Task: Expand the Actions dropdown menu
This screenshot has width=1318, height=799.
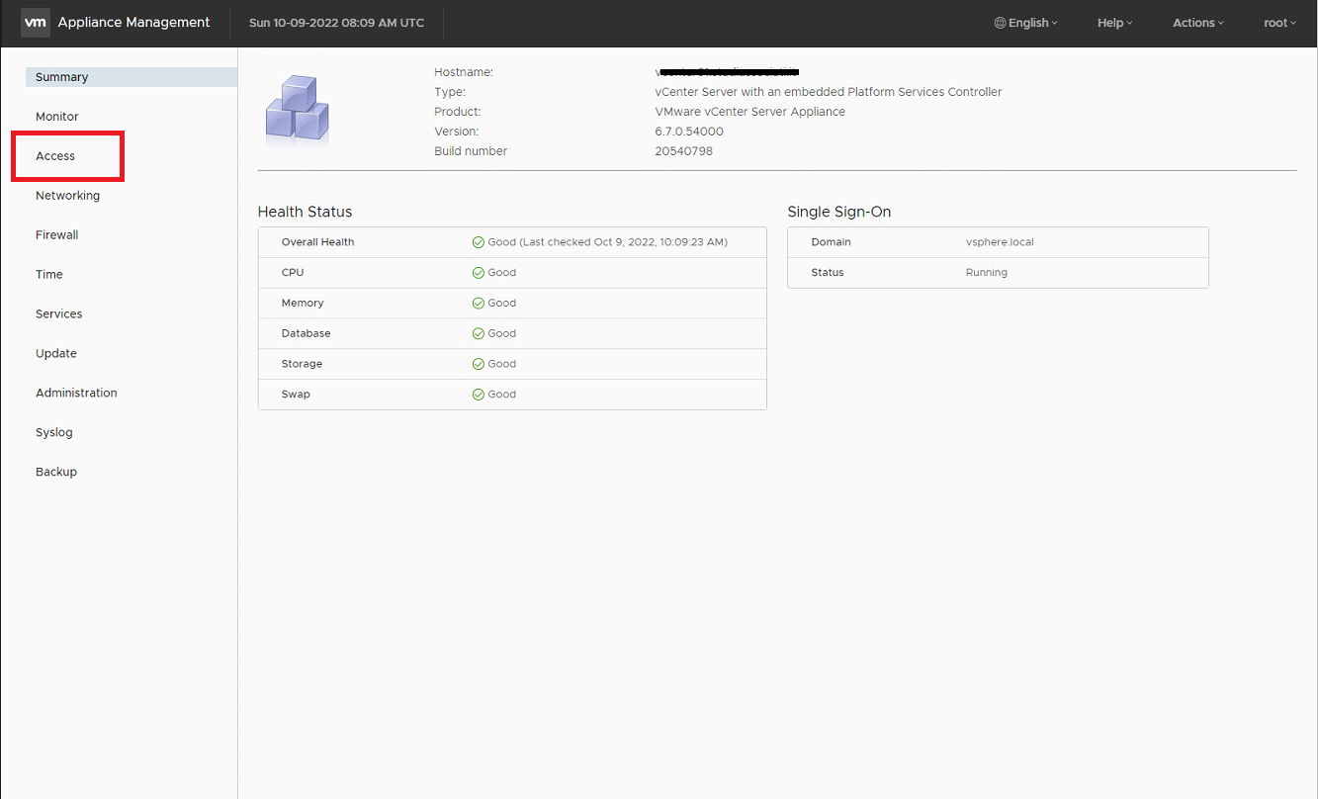Action: click(x=1198, y=23)
